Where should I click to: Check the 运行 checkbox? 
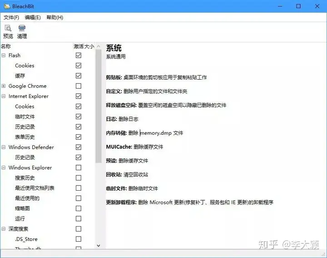79,219
